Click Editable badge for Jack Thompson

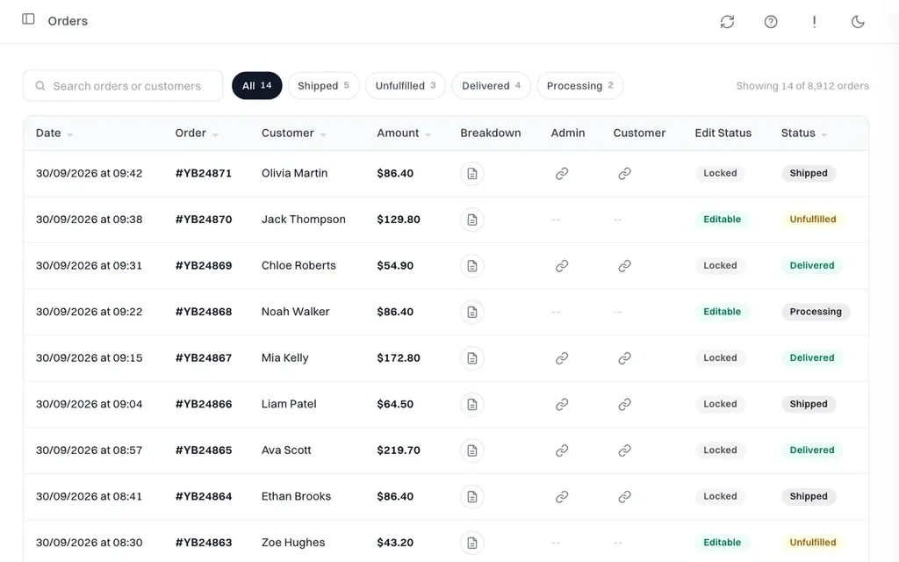pyautogui.click(x=722, y=219)
